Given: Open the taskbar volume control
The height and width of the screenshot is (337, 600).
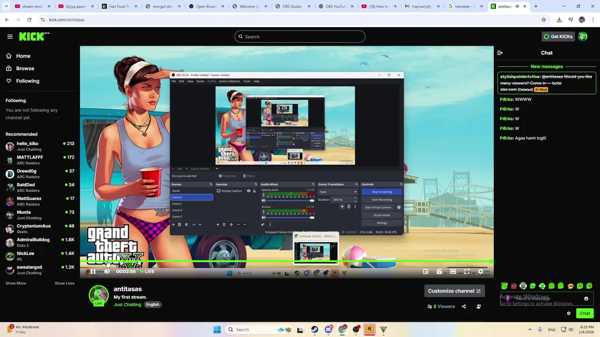Looking at the screenshot, I should (571, 330).
